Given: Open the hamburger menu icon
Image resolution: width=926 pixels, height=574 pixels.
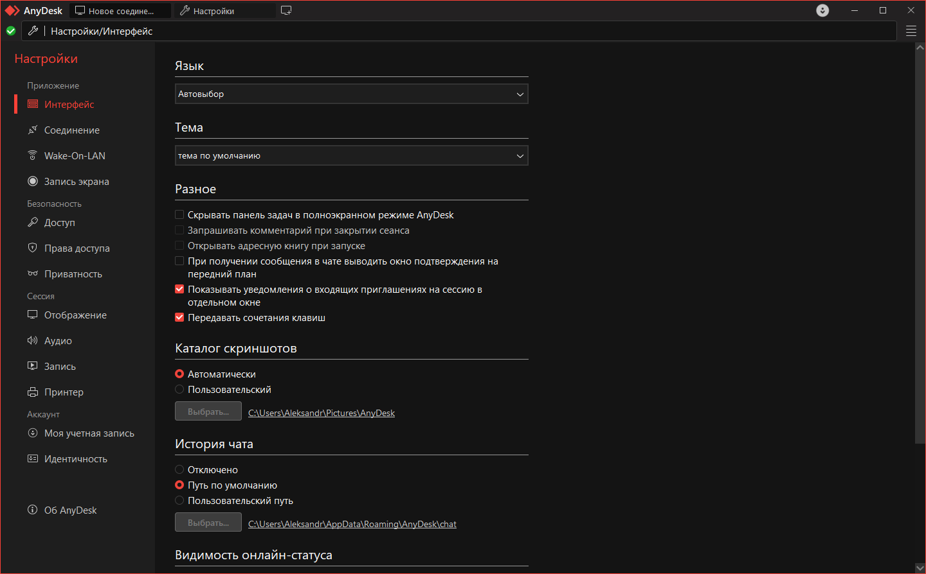Looking at the screenshot, I should tap(911, 31).
